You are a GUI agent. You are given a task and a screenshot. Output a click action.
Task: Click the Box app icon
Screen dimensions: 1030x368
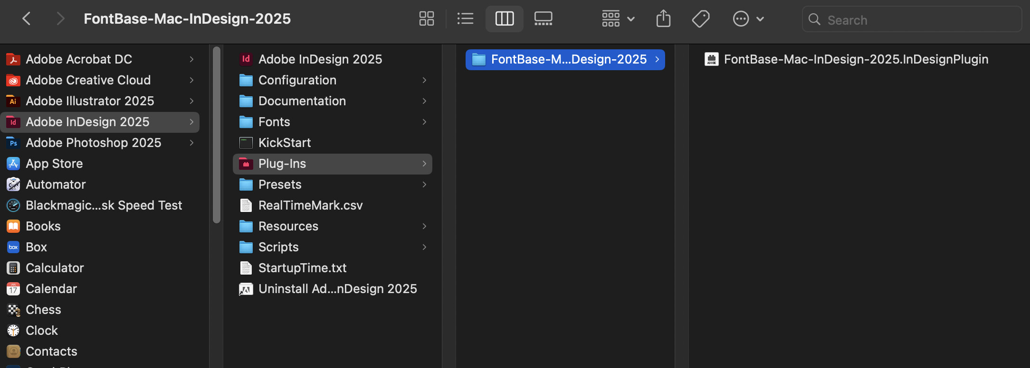pyautogui.click(x=13, y=247)
